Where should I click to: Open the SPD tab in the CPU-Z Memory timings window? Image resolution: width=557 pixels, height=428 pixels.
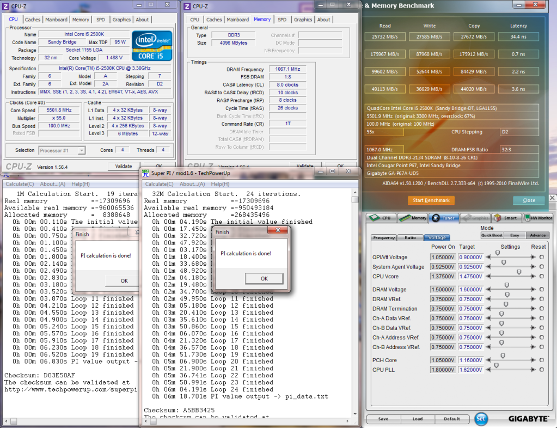282,20
